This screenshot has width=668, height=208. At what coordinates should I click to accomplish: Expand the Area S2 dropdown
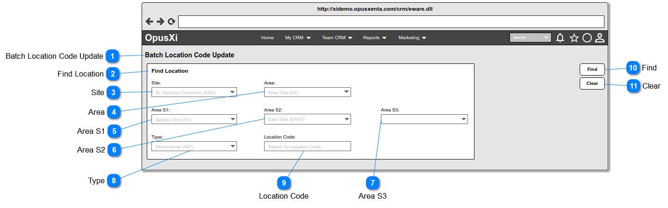[x=307, y=119]
